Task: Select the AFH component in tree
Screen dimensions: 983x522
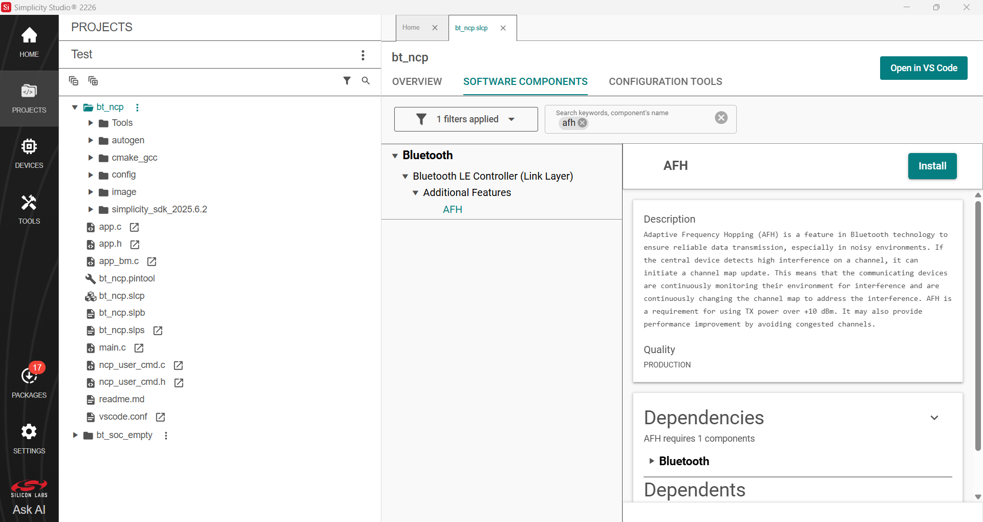Action: pos(453,209)
